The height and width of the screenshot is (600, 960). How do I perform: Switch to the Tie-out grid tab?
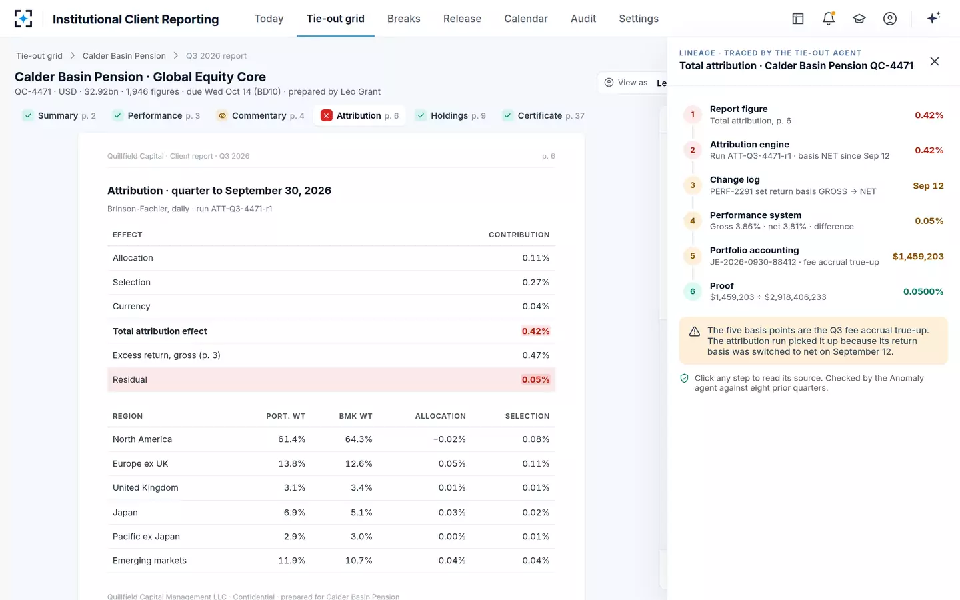335,19
